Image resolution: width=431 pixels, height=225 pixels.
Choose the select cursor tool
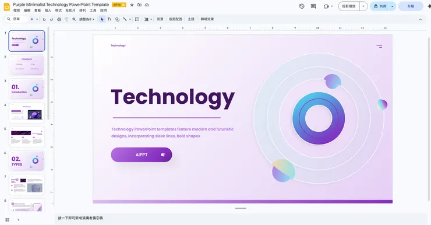pos(102,19)
